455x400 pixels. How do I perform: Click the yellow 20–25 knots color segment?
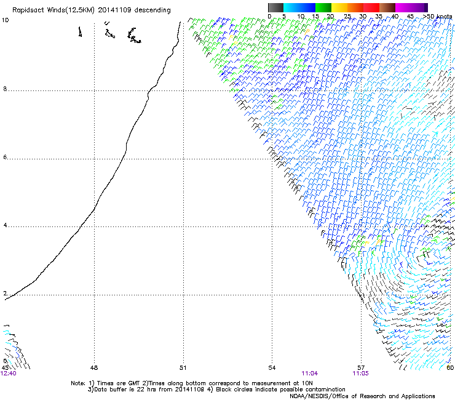point(339,7)
